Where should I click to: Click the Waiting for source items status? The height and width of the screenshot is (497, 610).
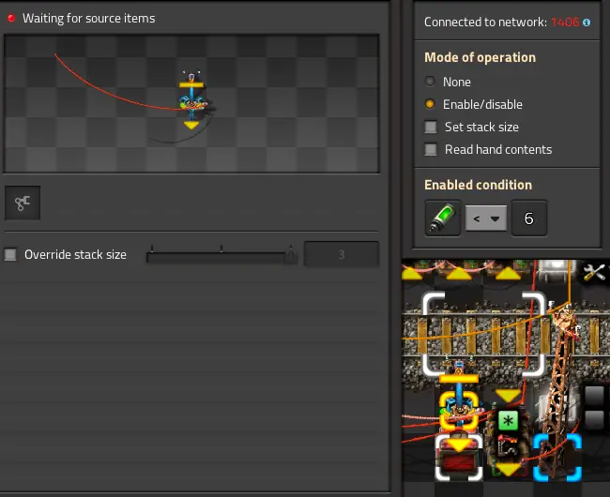tap(89, 18)
